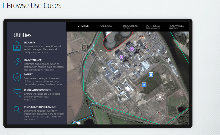The height and width of the screenshot is (135, 220).
Task: Open the Industrial Sites tab
Action: pos(130,27)
